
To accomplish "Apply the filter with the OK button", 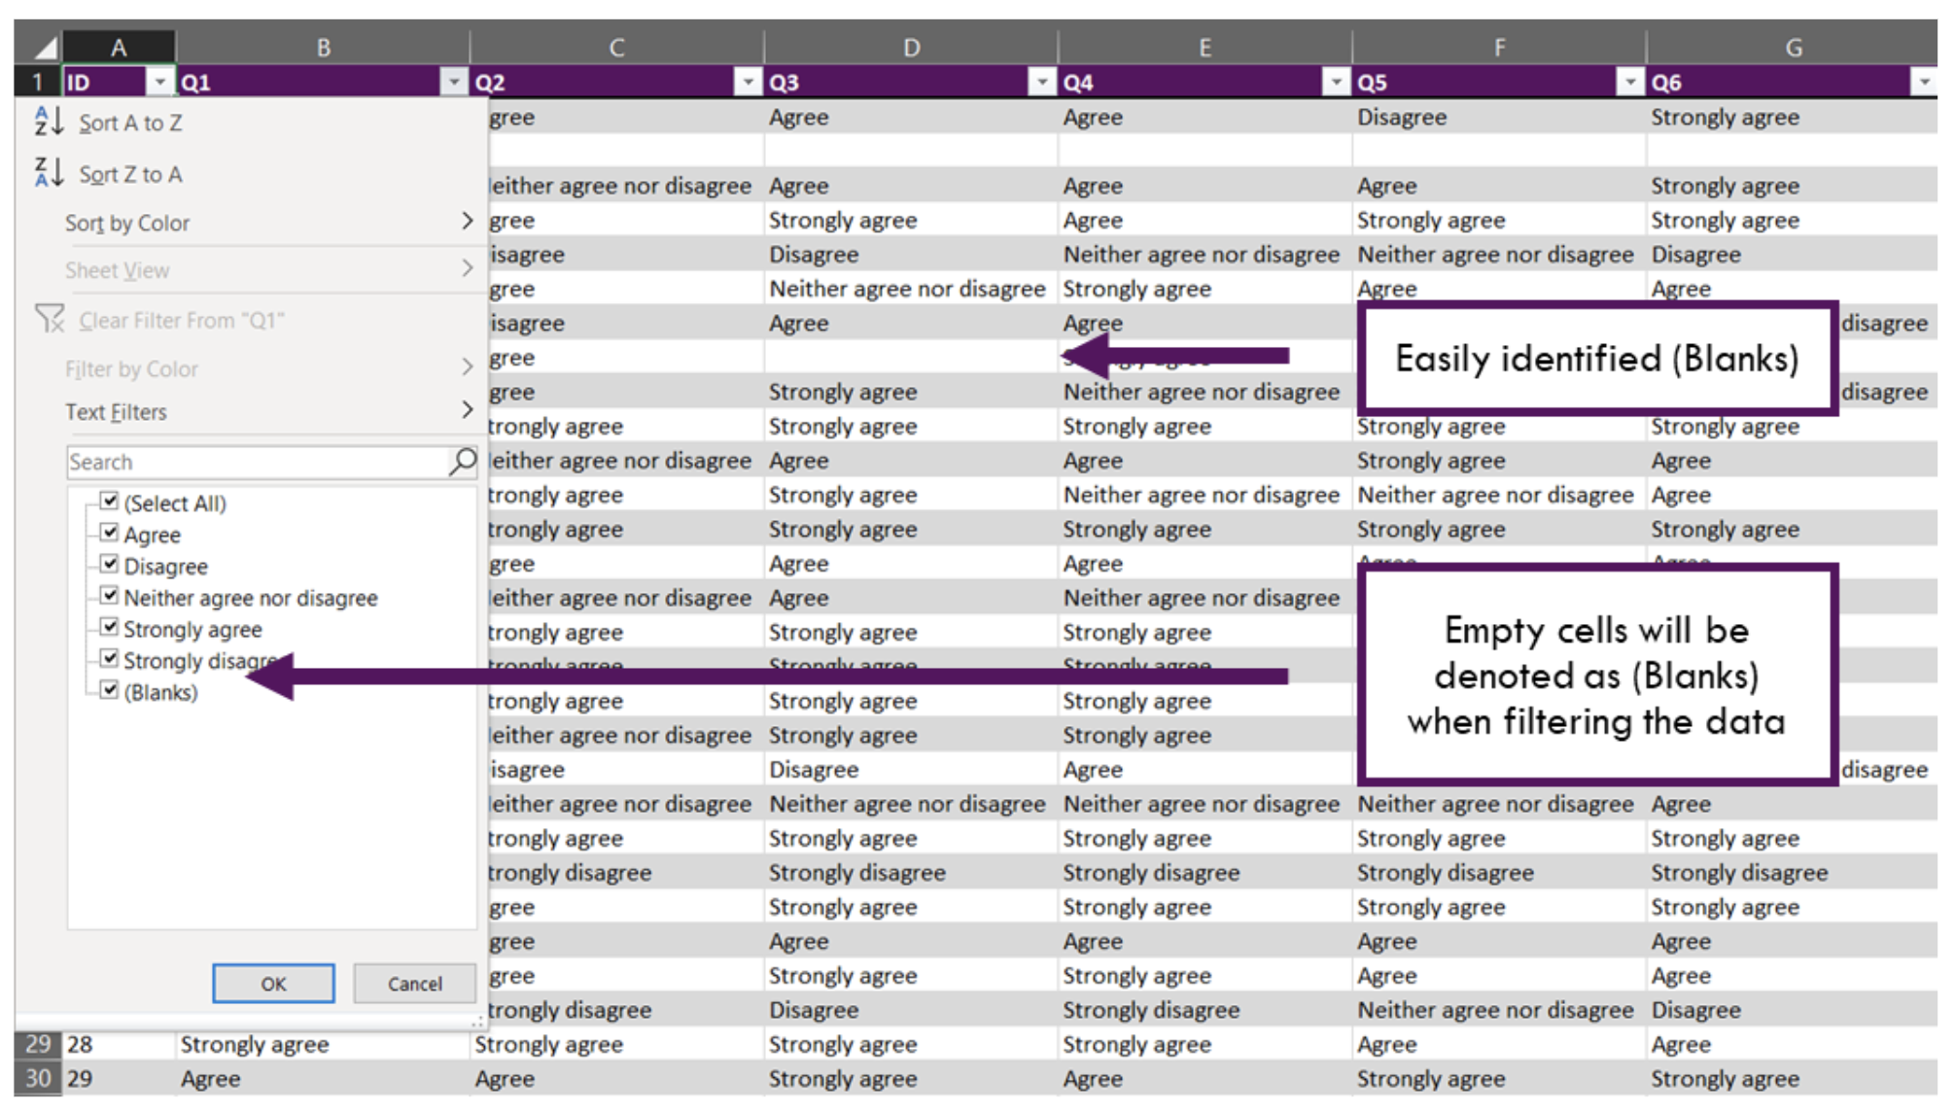I will [x=272, y=983].
